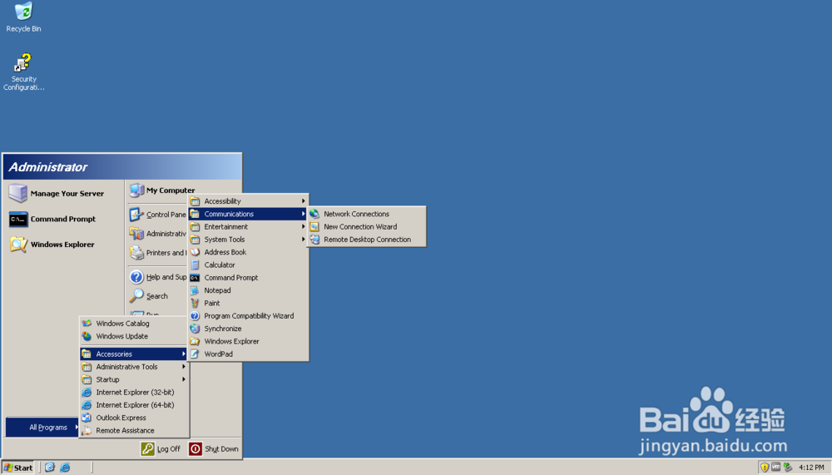Click the Printers and Faxes icon

[136, 253]
